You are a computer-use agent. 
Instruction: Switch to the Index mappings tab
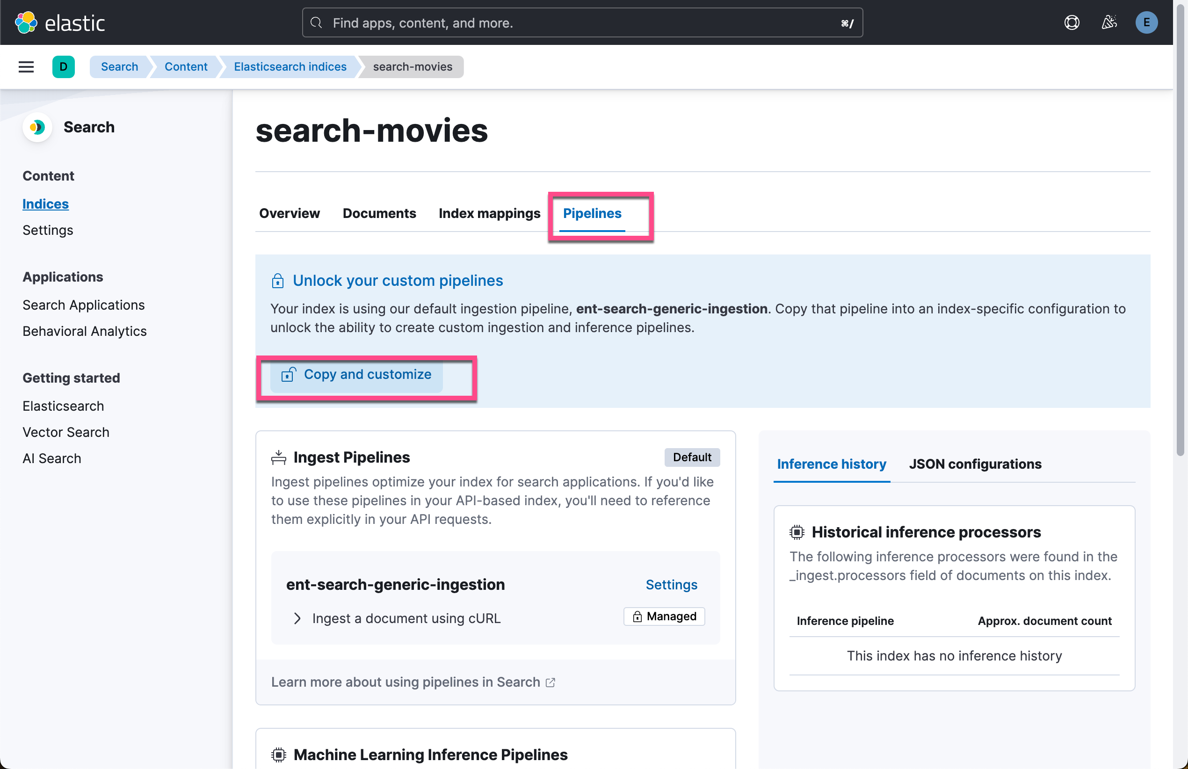pos(489,213)
